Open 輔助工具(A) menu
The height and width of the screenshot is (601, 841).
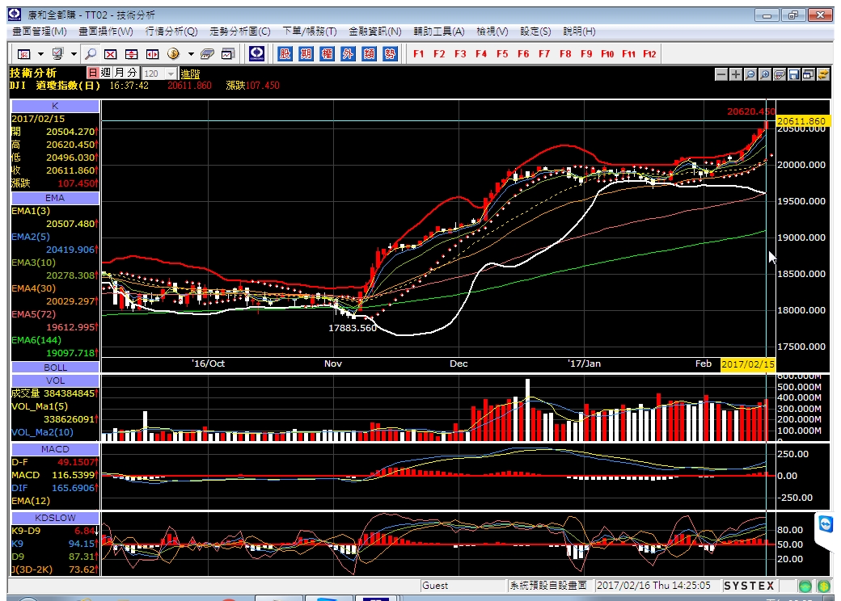pos(439,32)
